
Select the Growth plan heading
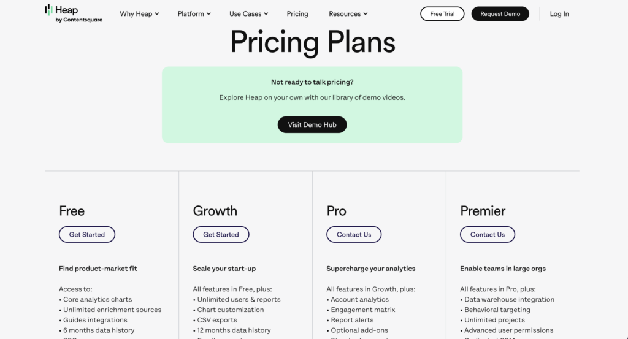(x=215, y=211)
